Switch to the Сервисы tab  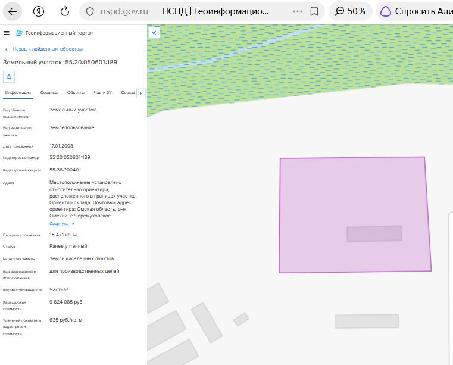coord(49,93)
